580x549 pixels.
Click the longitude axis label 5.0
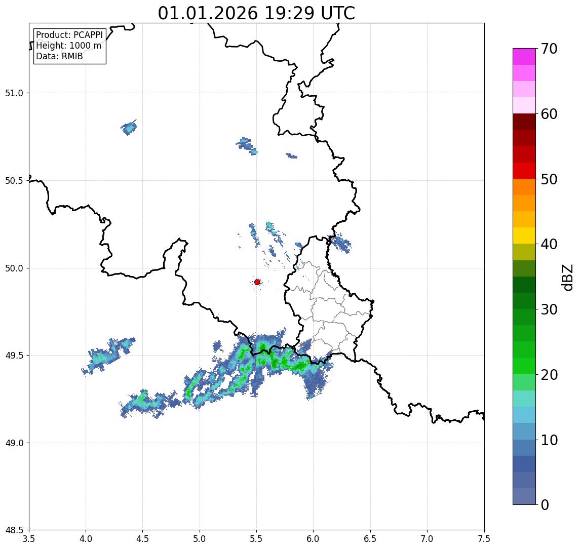[x=200, y=539]
